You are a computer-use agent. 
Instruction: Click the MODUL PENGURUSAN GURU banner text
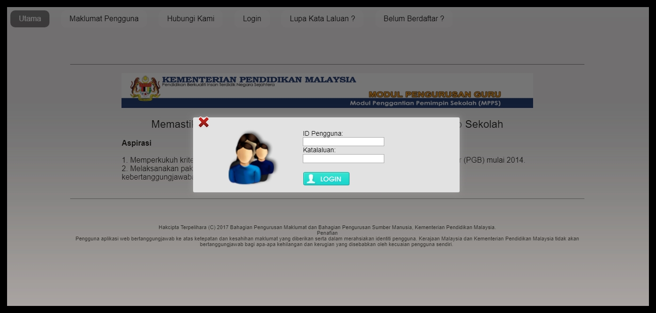pyautogui.click(x=435, y=94)
